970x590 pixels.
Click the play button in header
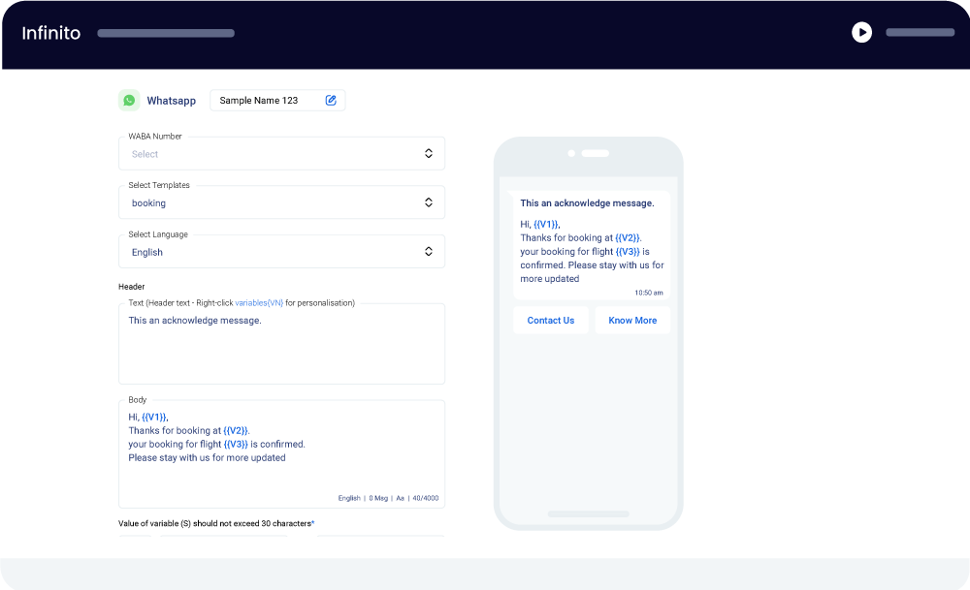[861, 32]
